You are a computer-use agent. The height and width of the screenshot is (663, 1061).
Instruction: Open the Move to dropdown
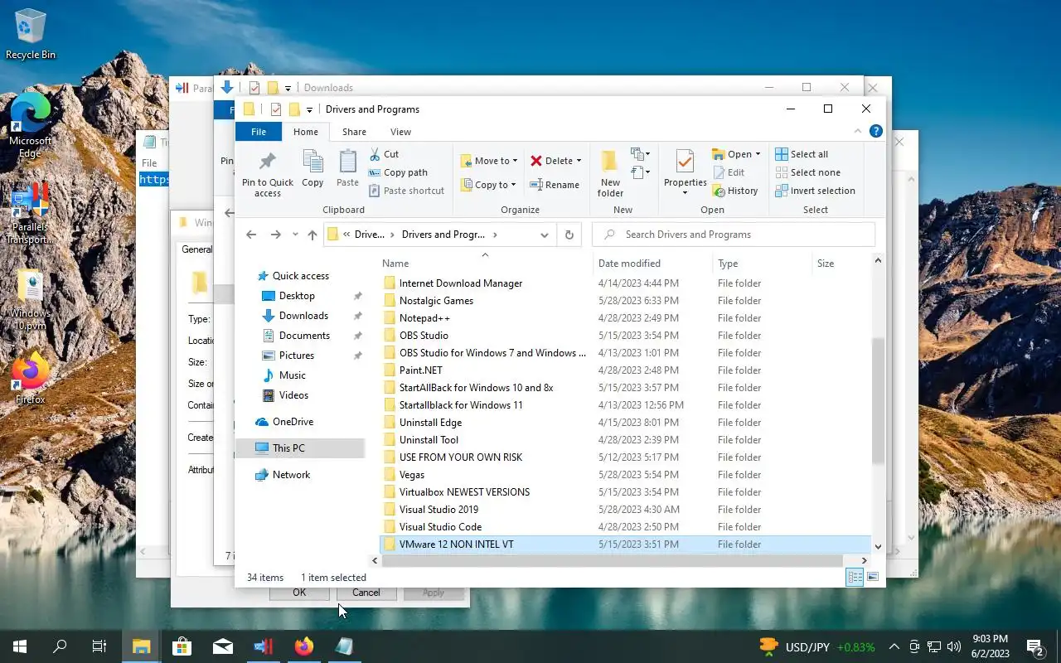[x=489, y=161]
